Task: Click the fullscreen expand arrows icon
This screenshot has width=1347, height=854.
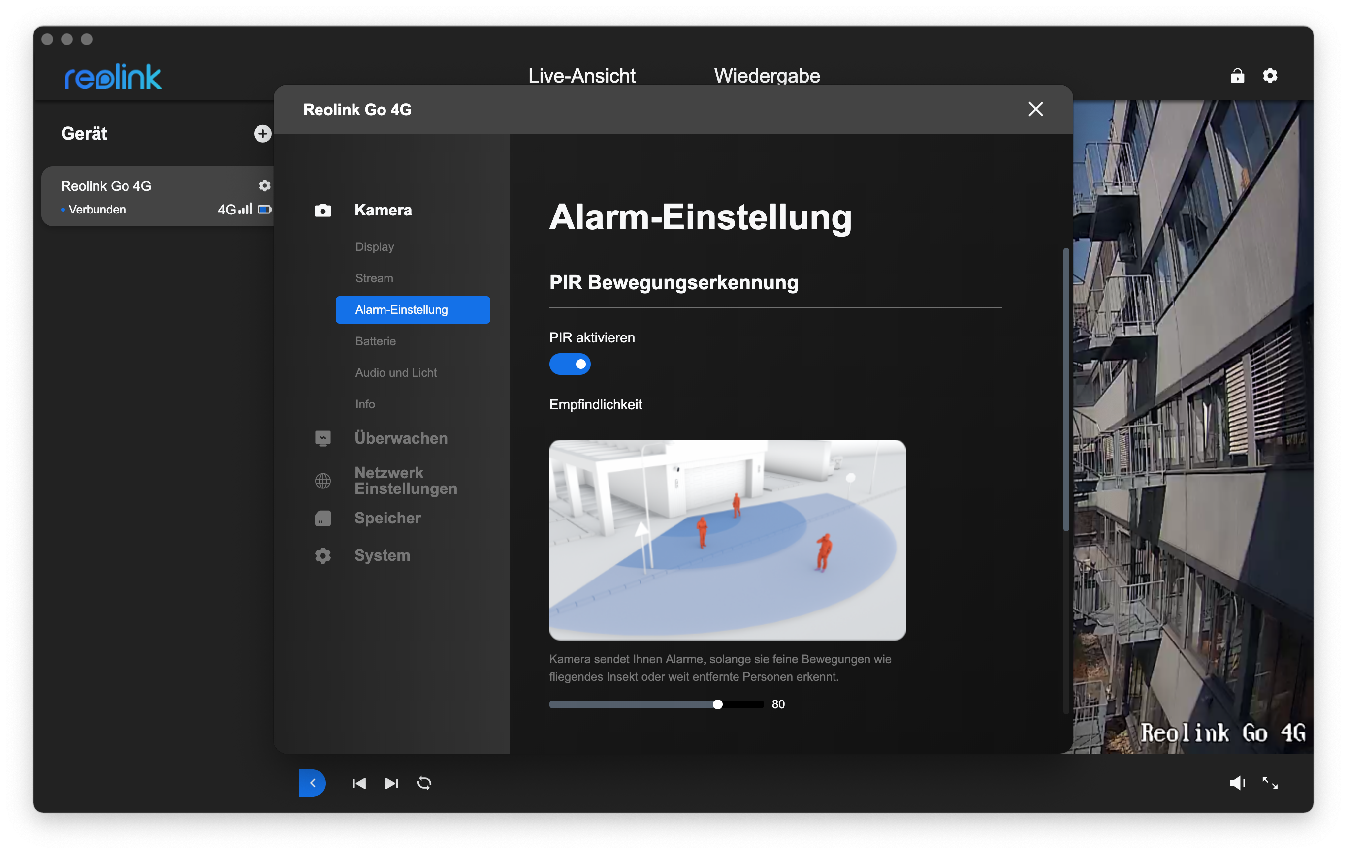Action: 1270,783
